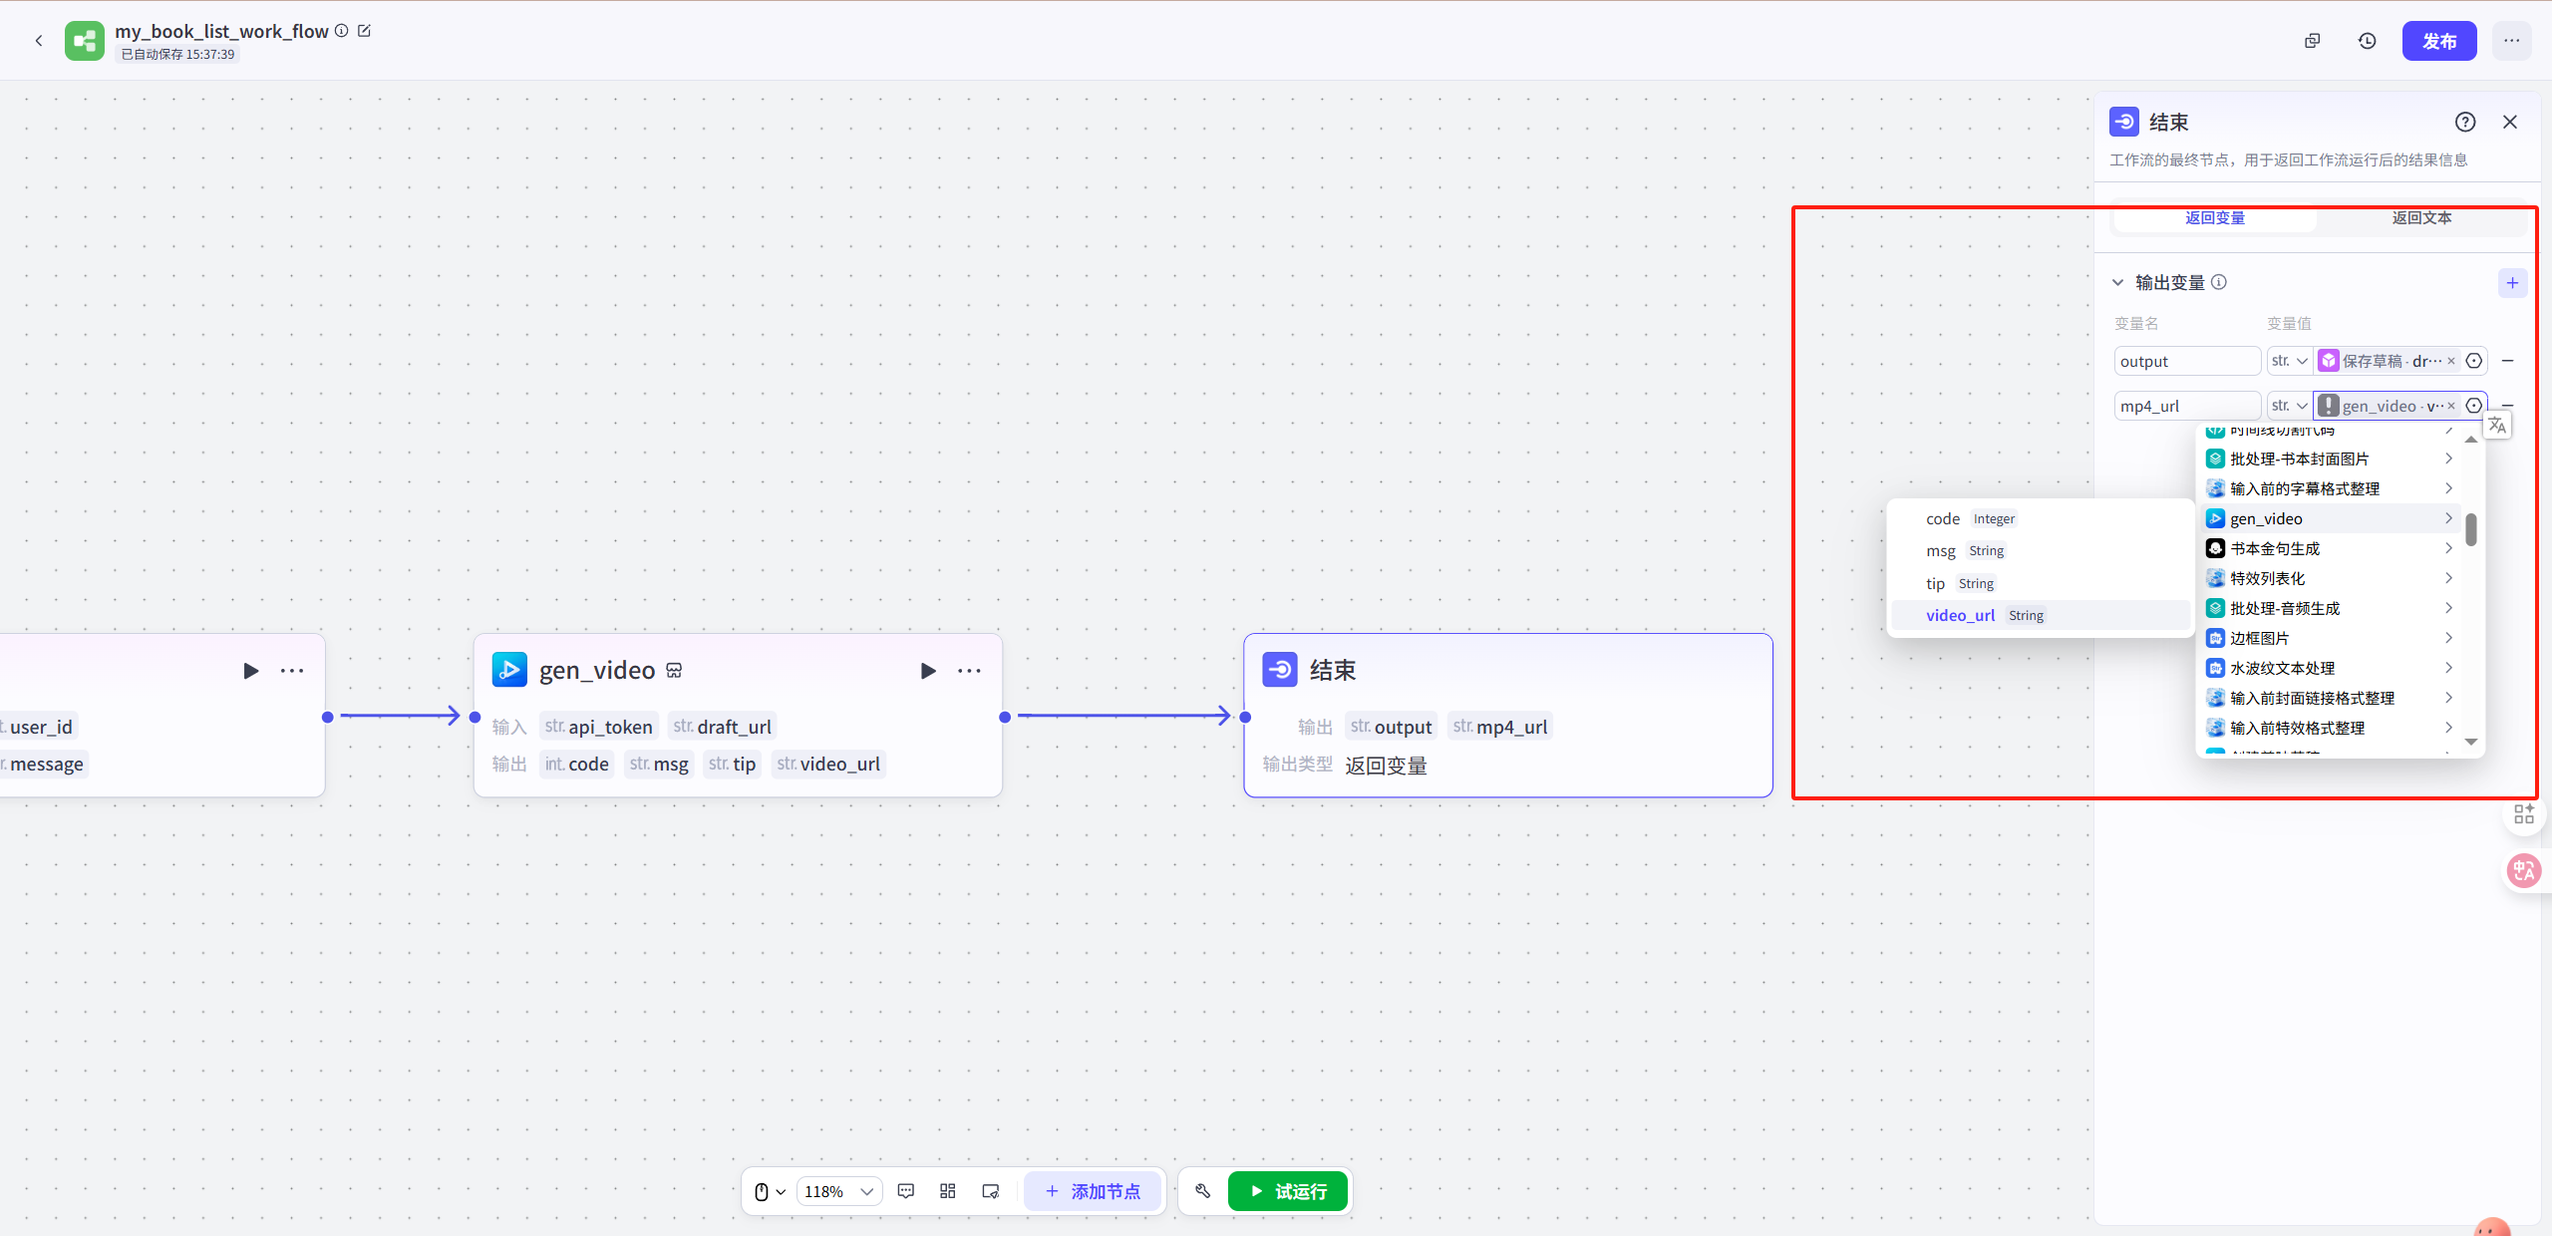The height and width of the screenshot is (1236, 2552).
Task: Open the zoom level 118% dropdown
Action: coord(838,1191)
